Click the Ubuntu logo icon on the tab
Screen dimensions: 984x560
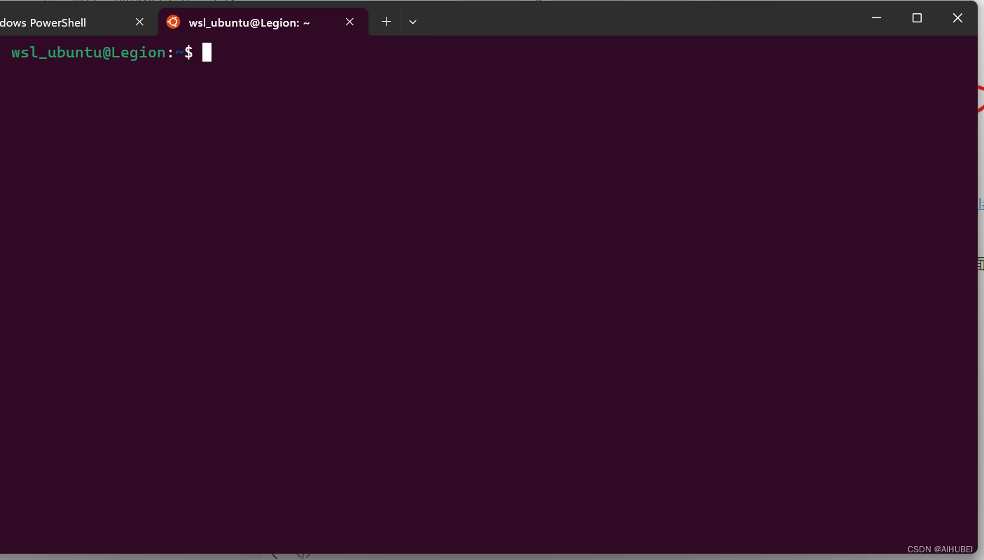173,22
